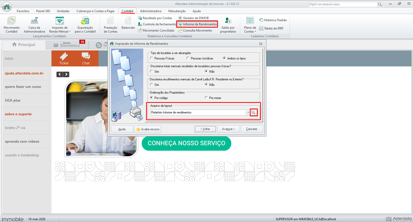Screen dimensions: 413x222
Task: Open Tabela de IRRF
Action: pyautogui.click(x=271, y=28)
